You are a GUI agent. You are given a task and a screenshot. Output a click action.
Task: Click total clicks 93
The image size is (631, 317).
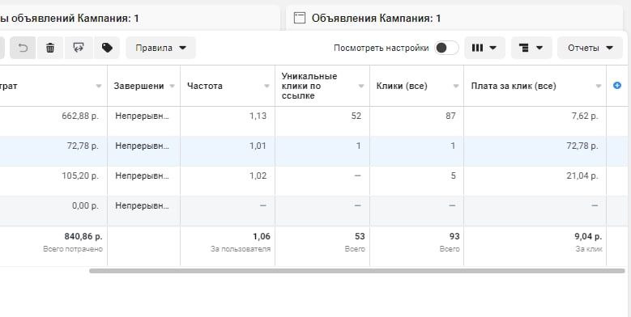coord(454,236)
